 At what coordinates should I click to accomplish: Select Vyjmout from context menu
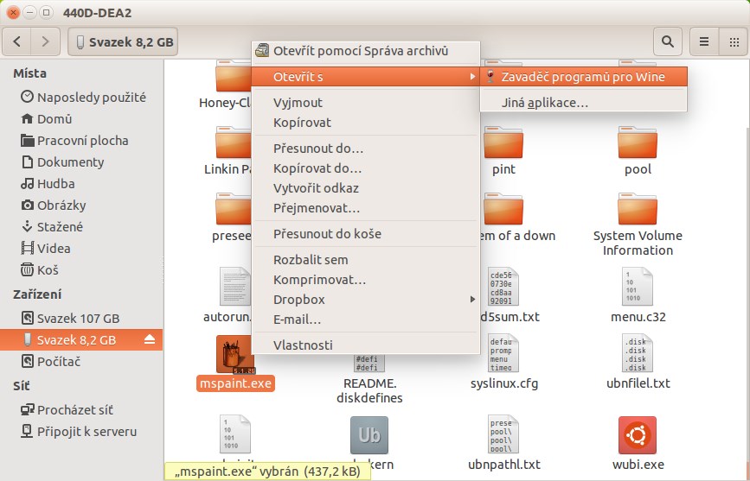click(x=365, y=102)
